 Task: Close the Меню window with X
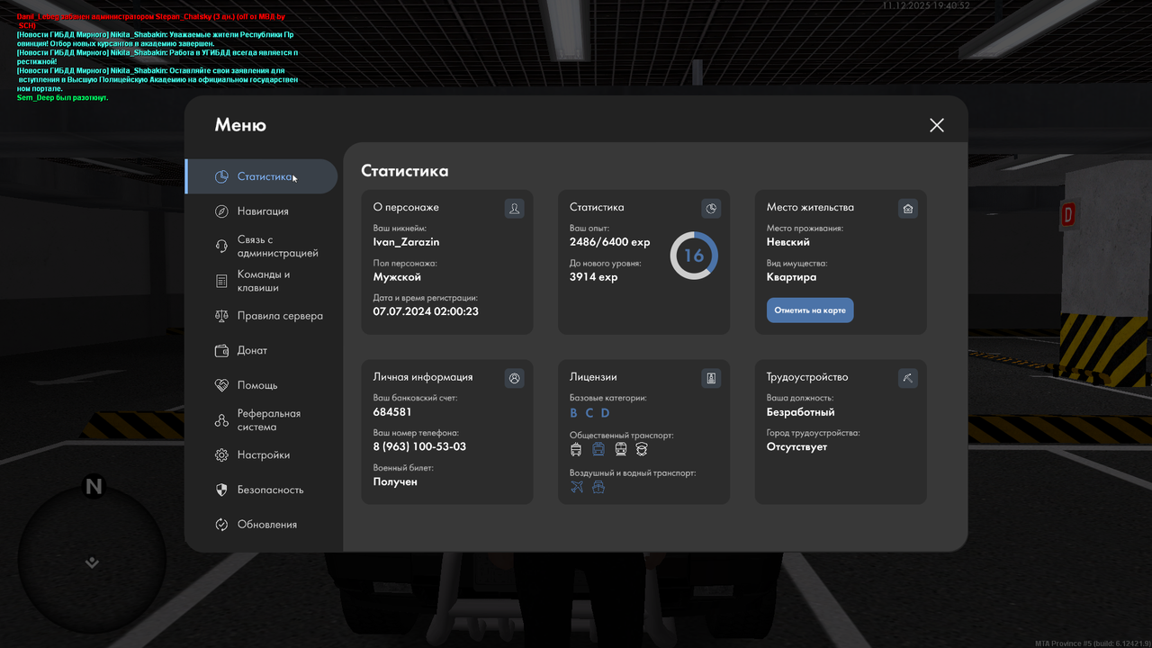(937, 125)
